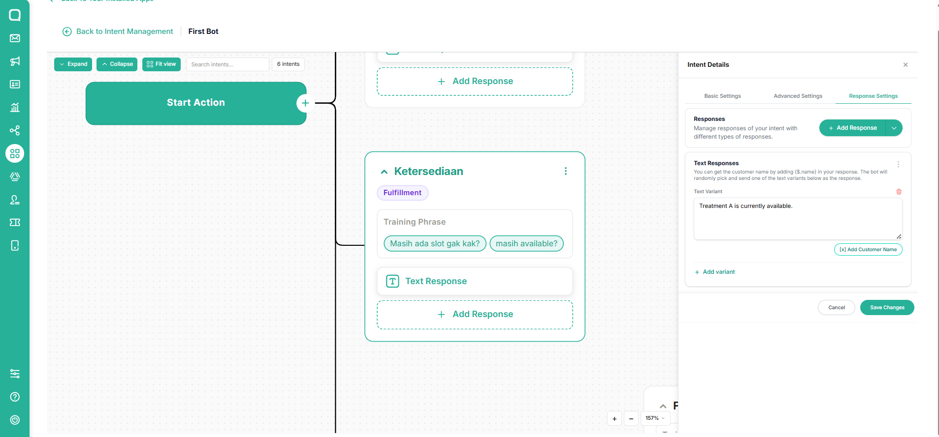Click Add Response in Ketersediaan card
Viewport: 939px width, 437px height.
[x=475, y=315]
